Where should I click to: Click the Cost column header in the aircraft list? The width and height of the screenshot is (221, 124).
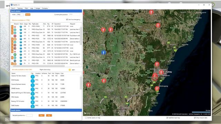tap(62, 73)
